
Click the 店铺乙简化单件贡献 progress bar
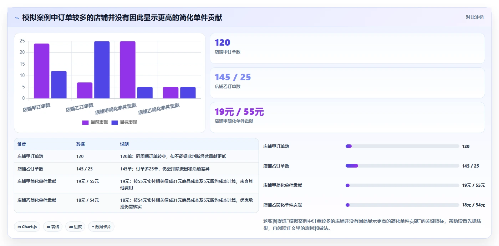click(402, 205)
